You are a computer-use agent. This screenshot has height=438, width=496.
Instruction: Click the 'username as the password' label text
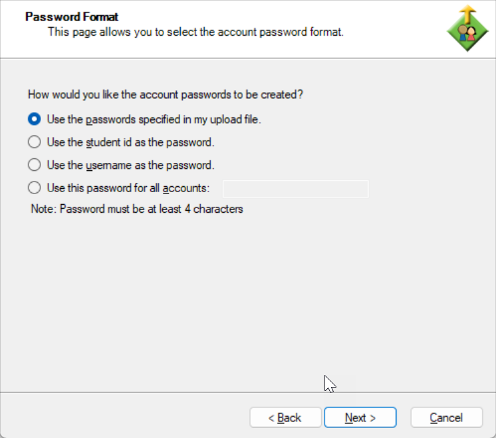point(130,166)
